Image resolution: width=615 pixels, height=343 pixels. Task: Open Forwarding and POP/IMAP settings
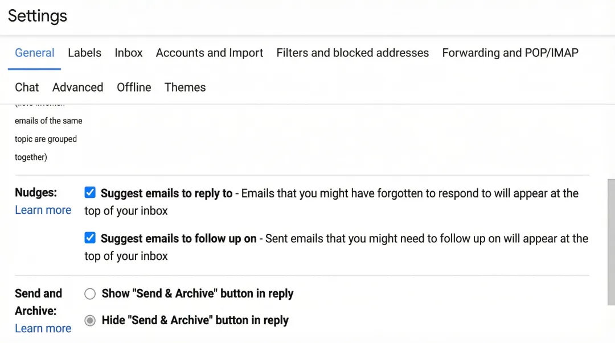coord(510,52)
